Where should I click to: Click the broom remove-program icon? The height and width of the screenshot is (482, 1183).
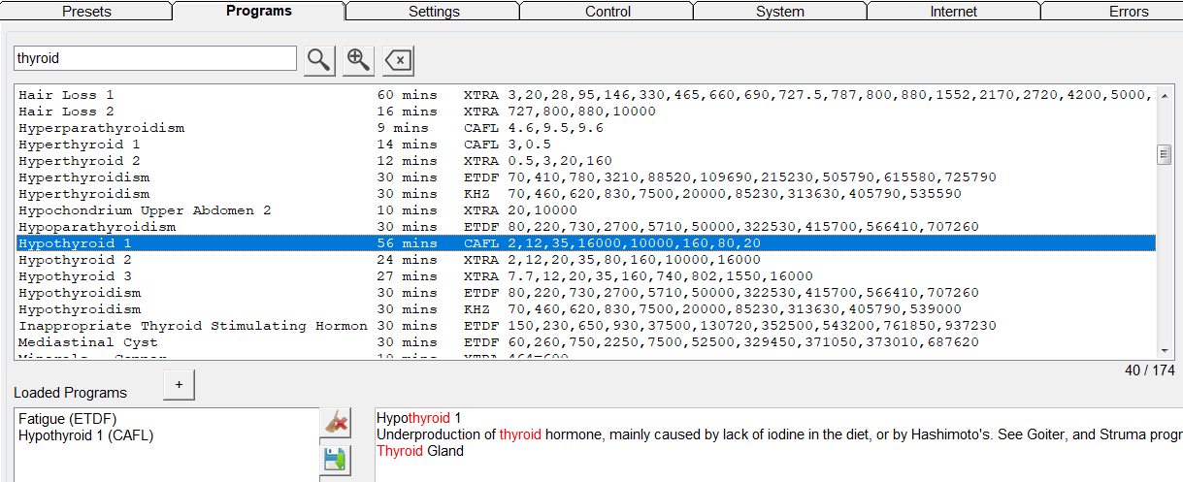point(335,422)
